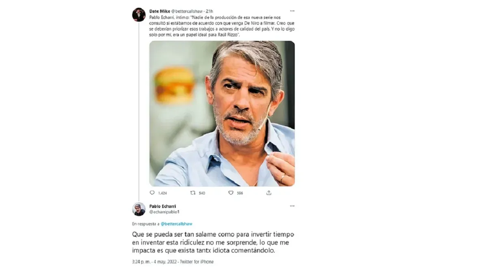Open Date Mike's profile avatar
Screen dimensions: 487x274
coord(139,15)
